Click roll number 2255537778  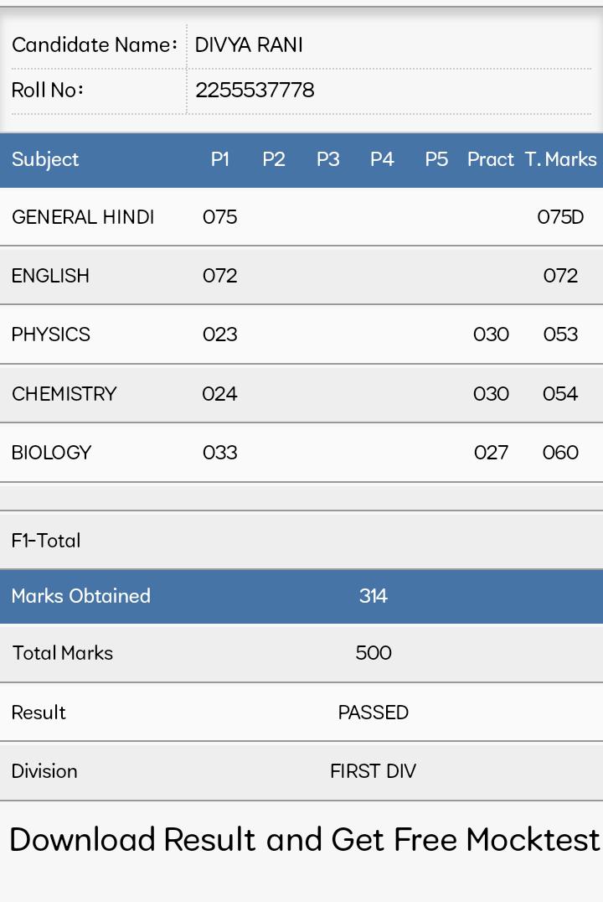tap(255, 90)
